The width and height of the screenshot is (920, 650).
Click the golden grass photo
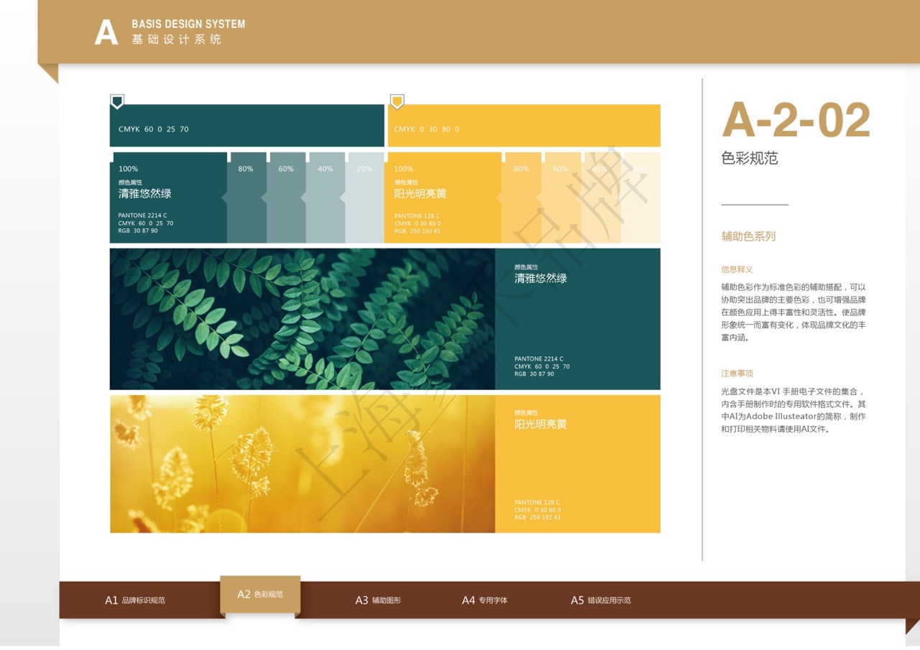tap(302, 464)
